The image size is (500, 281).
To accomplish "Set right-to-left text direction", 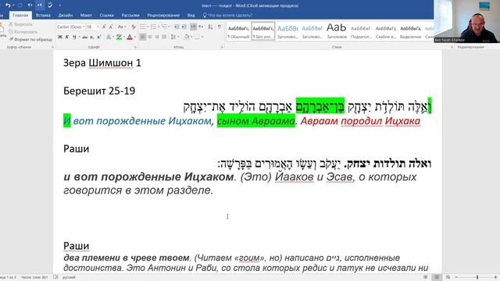I will pyautogui.click(x=201, y=27).
